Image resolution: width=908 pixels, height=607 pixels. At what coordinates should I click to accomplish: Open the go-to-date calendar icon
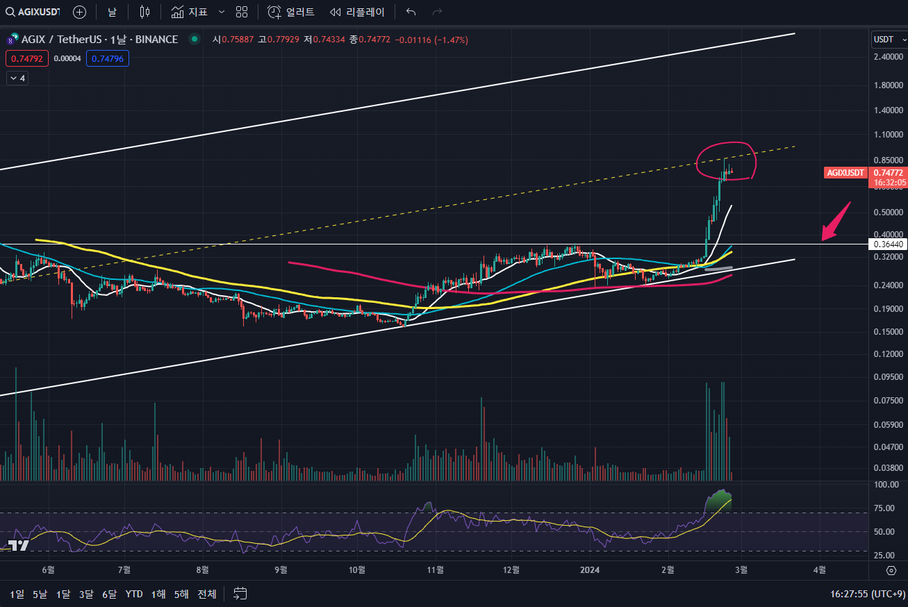click(240, 594)
